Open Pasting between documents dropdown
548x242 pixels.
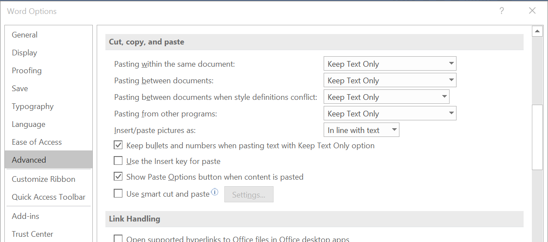pyautogui.click(x=390, y=80)
